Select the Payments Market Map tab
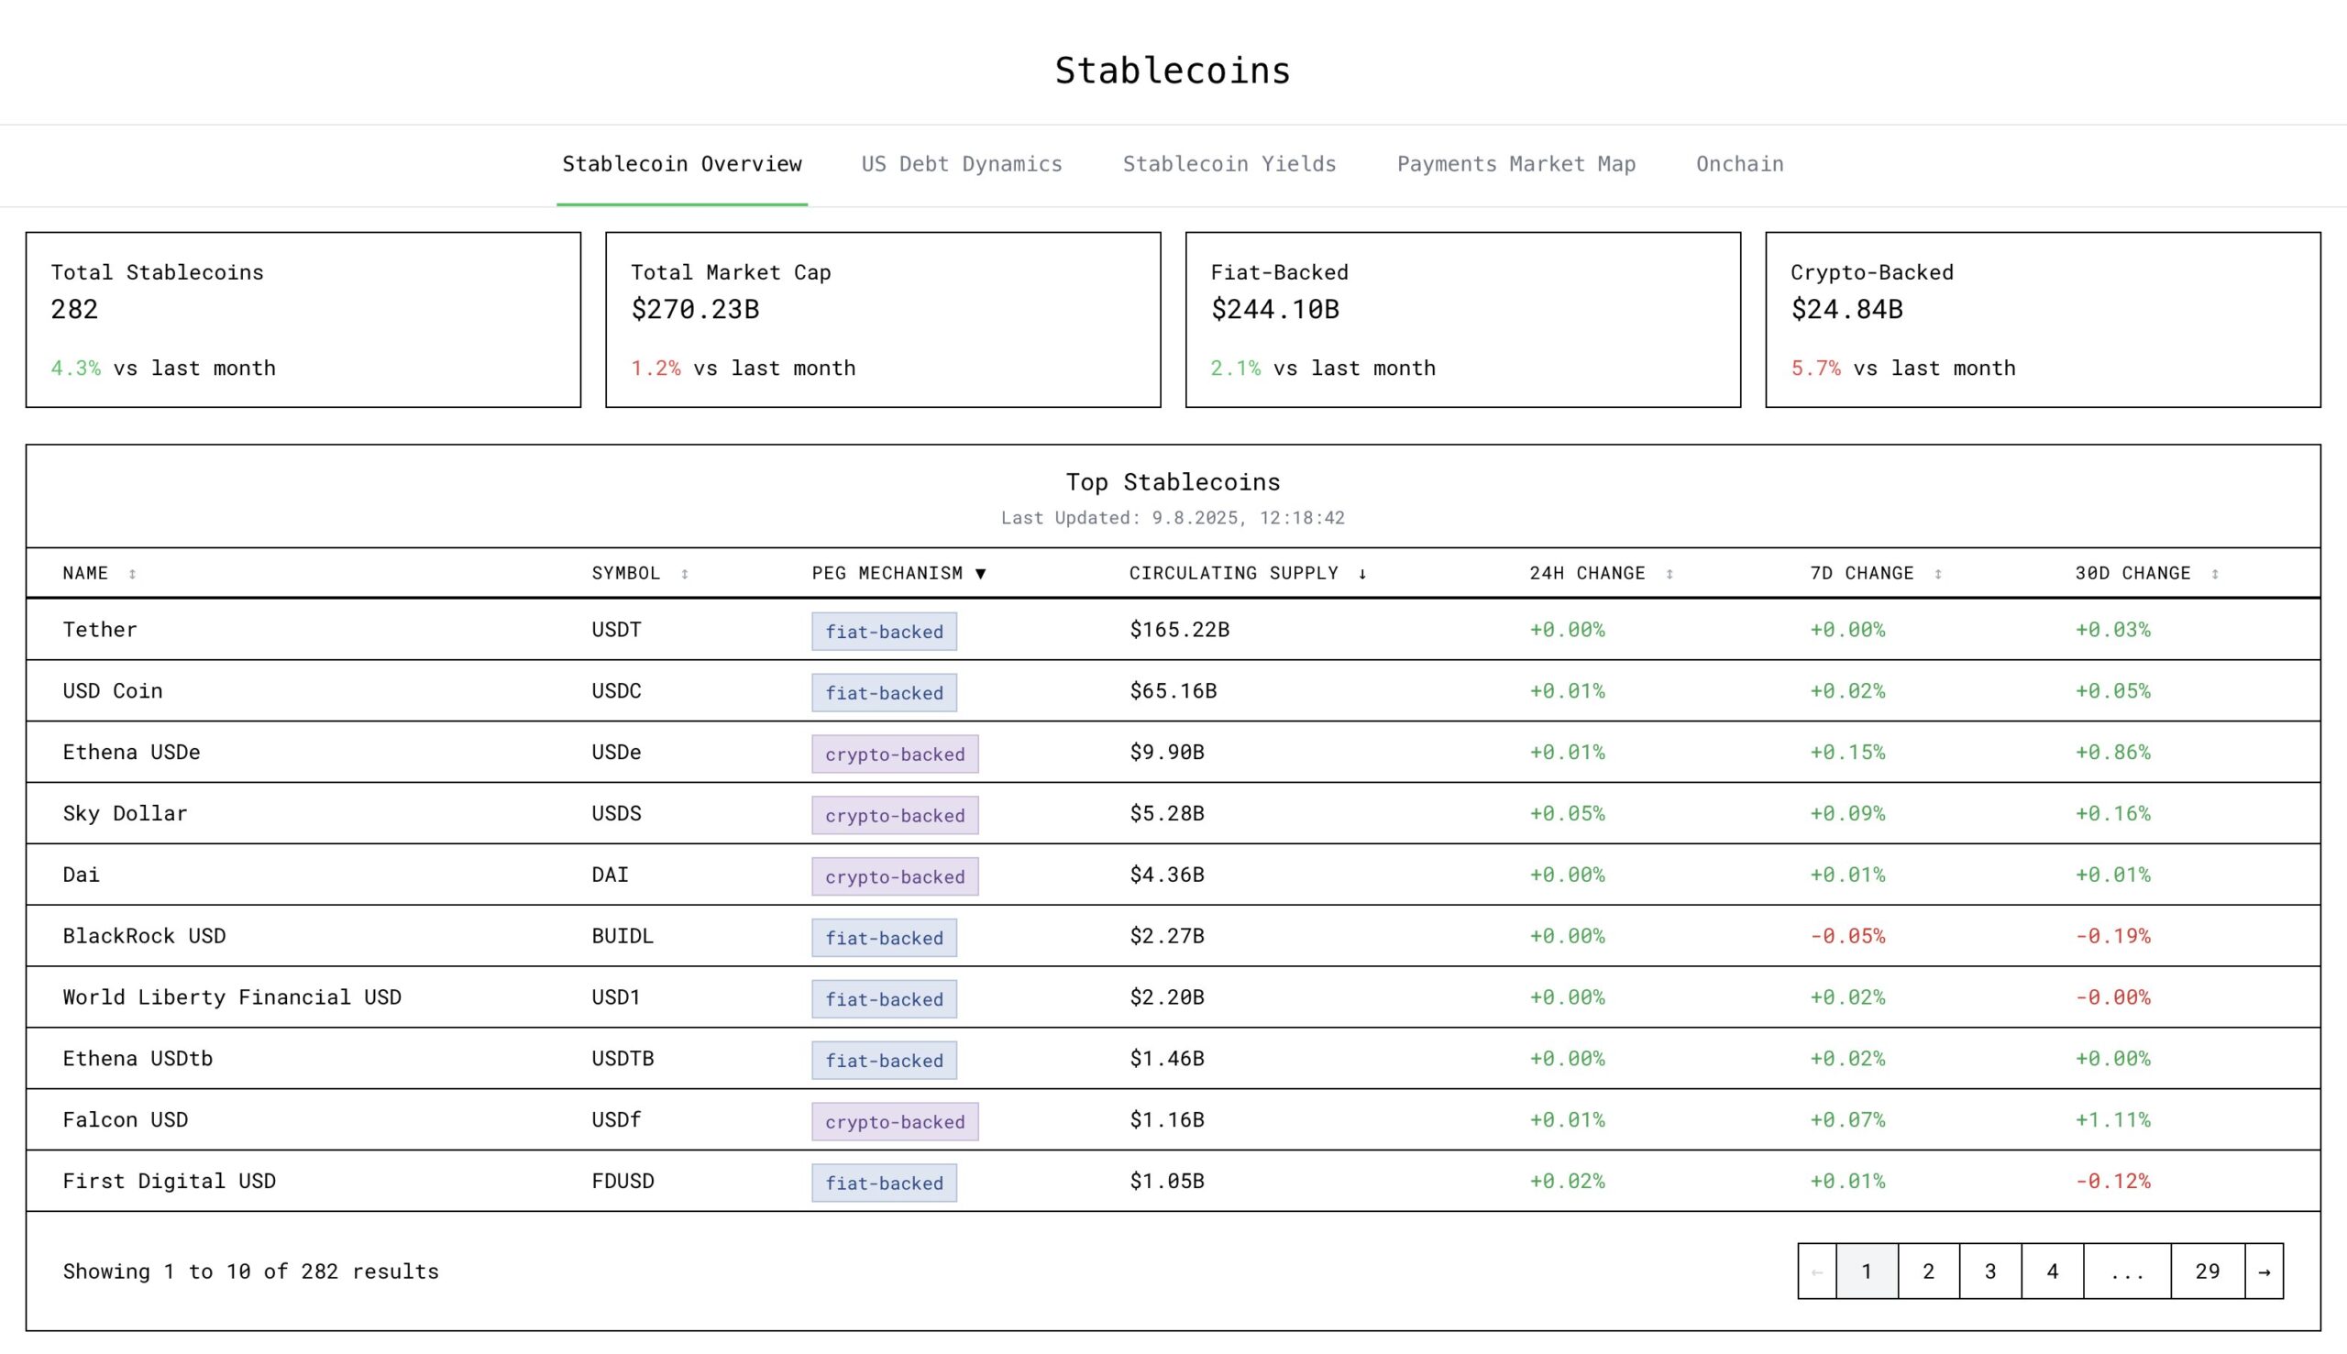The width and height of the screenshot is (2347, 1354). click(x=1515, y=164)
